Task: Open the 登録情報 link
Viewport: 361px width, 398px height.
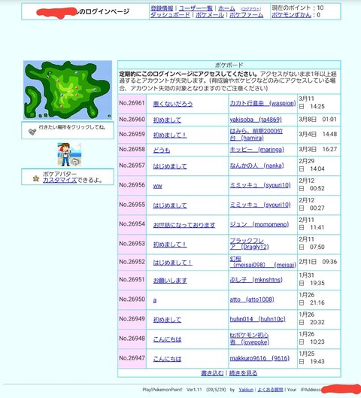Action: pyautogui.click(x=162, y=8)
